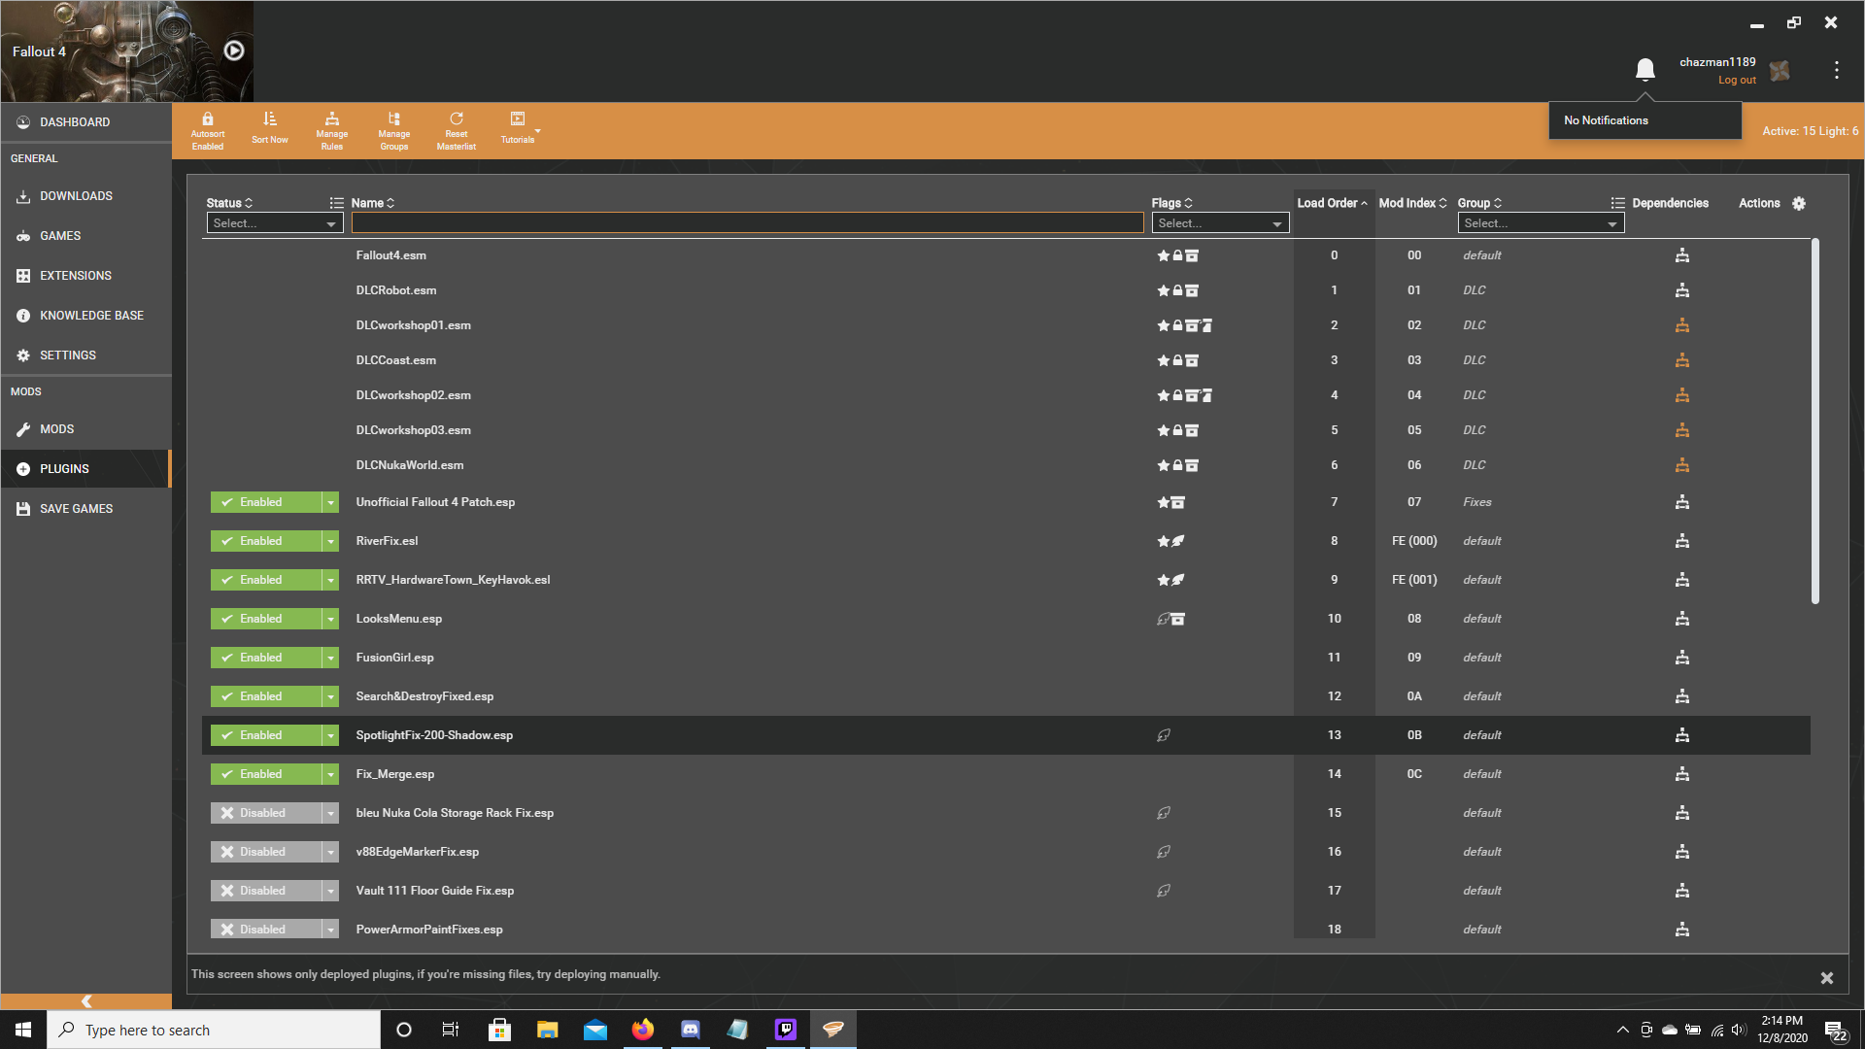Screen dimensions: 1865x1049
Task: Sort plugins by Mod Index header
Action: (1412, 203)
